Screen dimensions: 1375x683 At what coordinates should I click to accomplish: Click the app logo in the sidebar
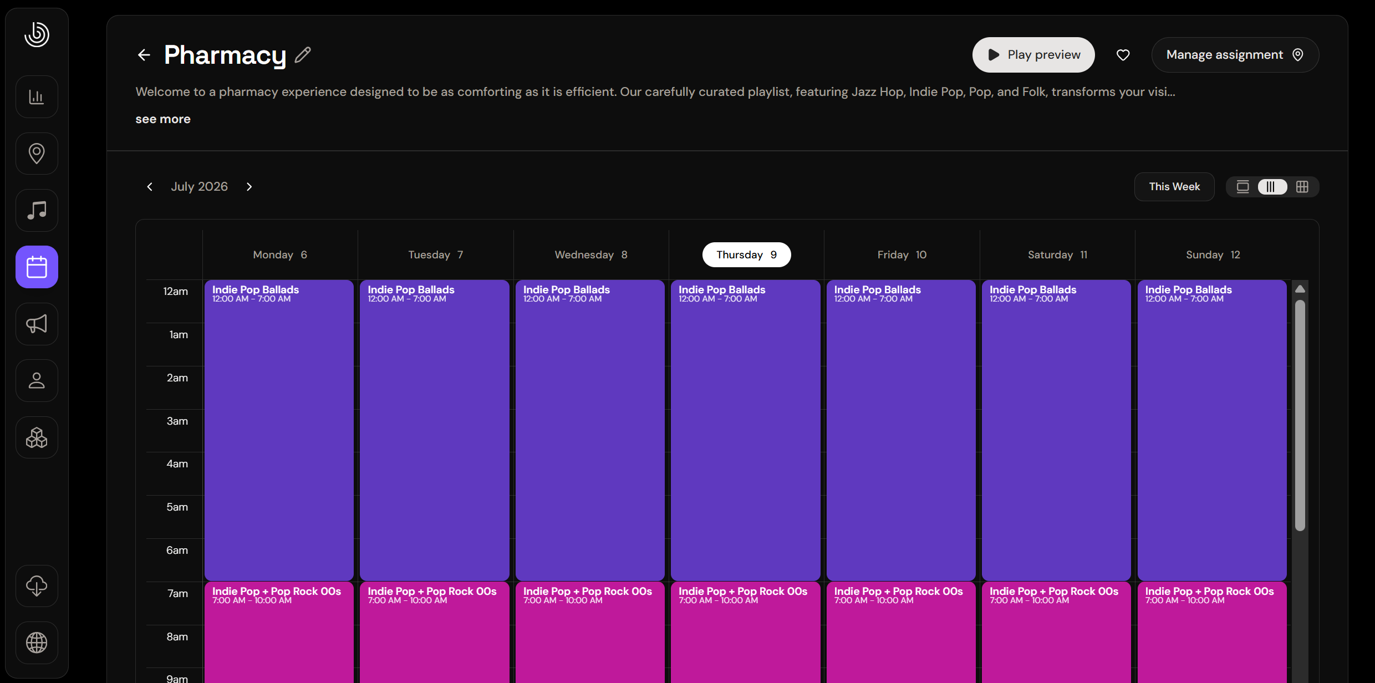[37, 34]
